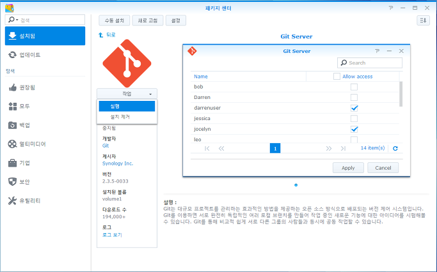437x272 pixels.
Task: Open the 설치됨 (Installed) sidebar section
Action: point(45,36)
